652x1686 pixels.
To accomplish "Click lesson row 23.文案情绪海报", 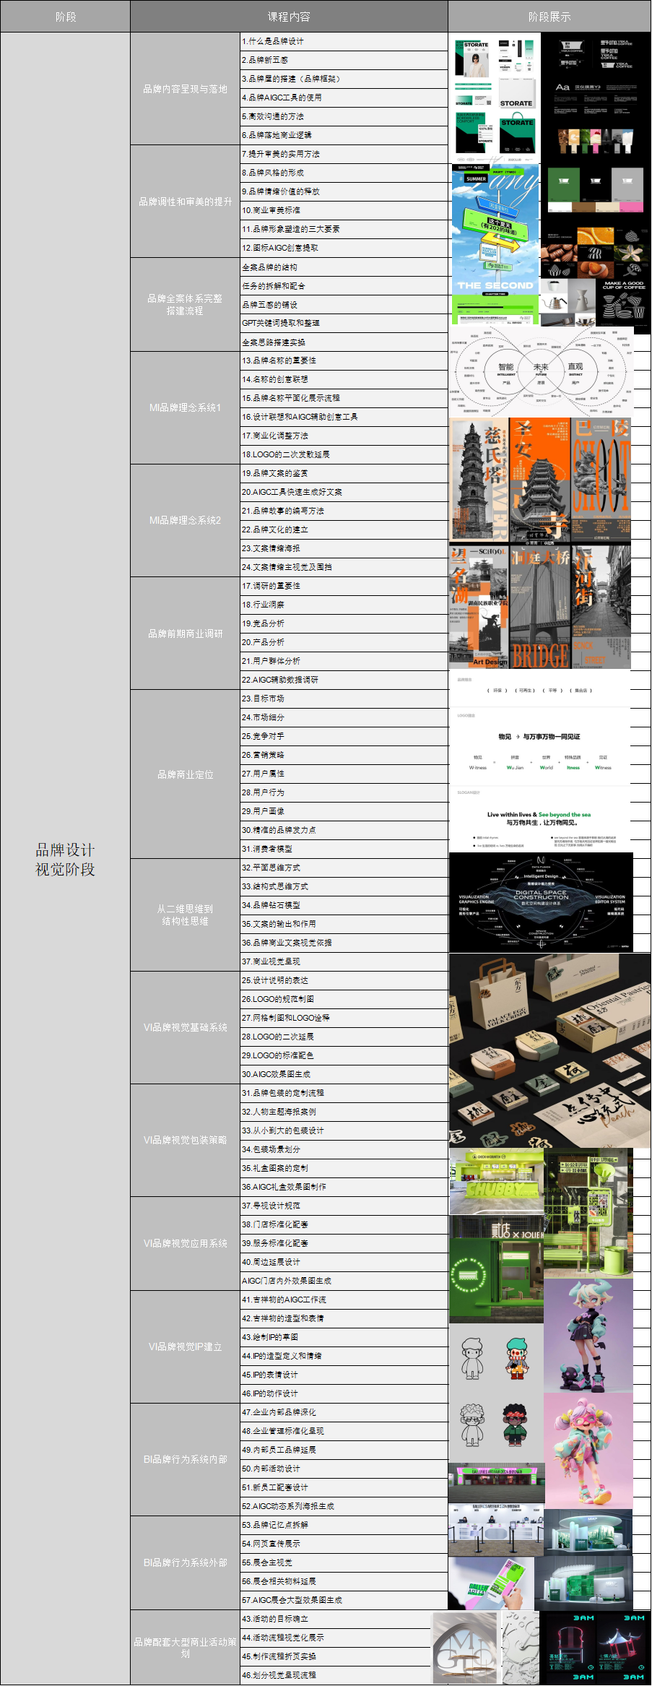I will 344,548.
